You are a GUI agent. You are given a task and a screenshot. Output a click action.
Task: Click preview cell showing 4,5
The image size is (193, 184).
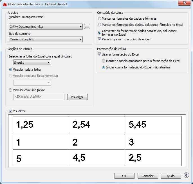(x=97, y=158)
